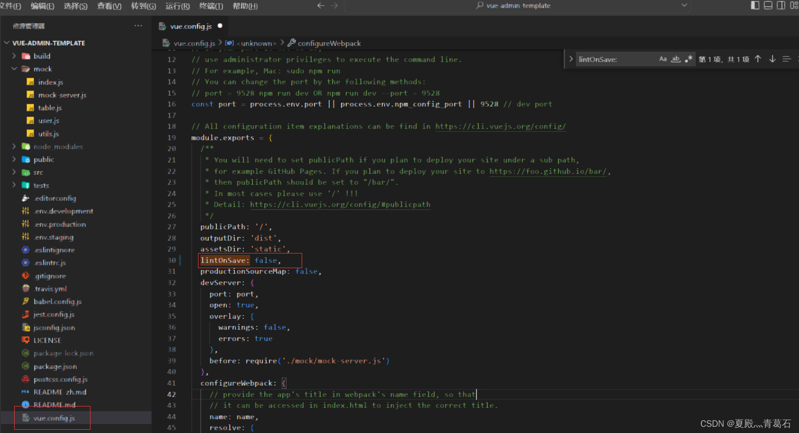Open .eslintignore file
799x433 pixels.
pyautogui.click(x=54, y=250)
